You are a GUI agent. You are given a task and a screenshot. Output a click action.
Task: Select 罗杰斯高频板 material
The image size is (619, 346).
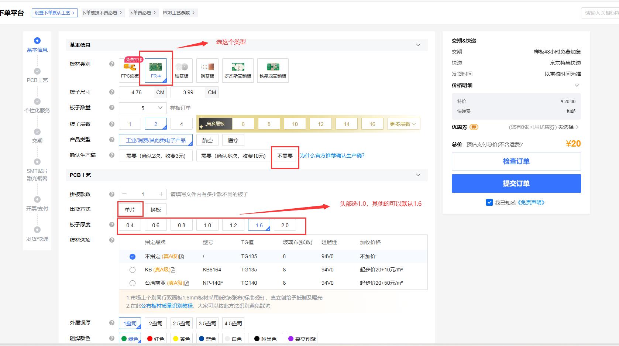(238, 70)
